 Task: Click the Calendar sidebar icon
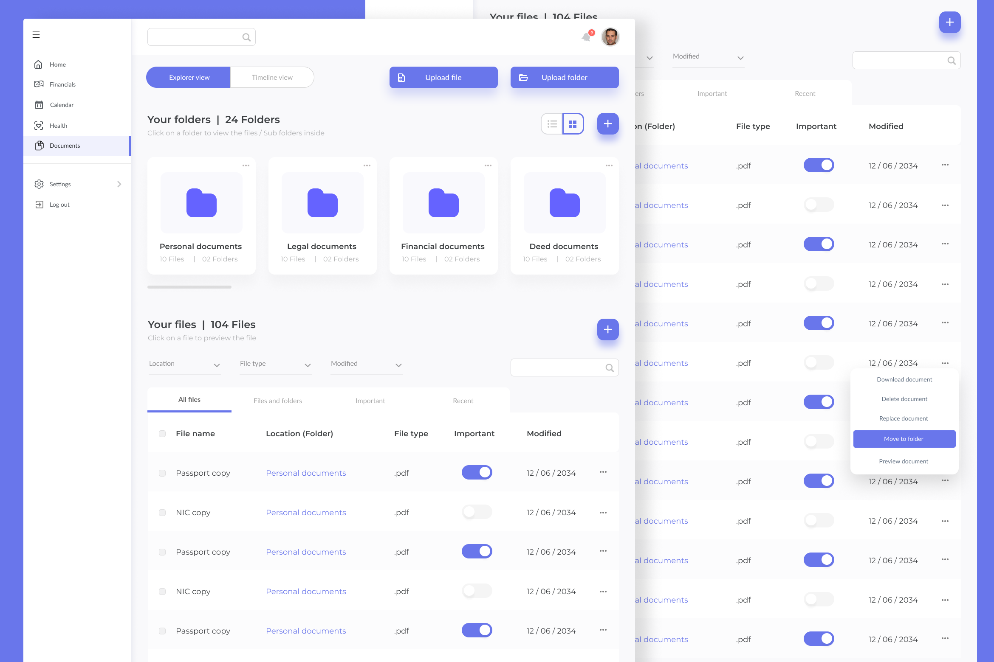(x=39, y=105)
